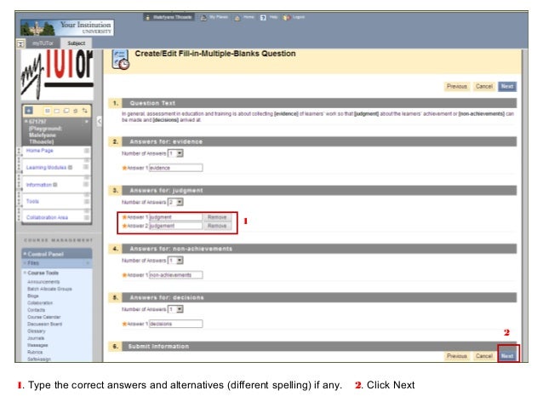Screen dimensions: 543x408
Task: Click the decisions Answer 1 field
Action: click(x=175, y=324)
